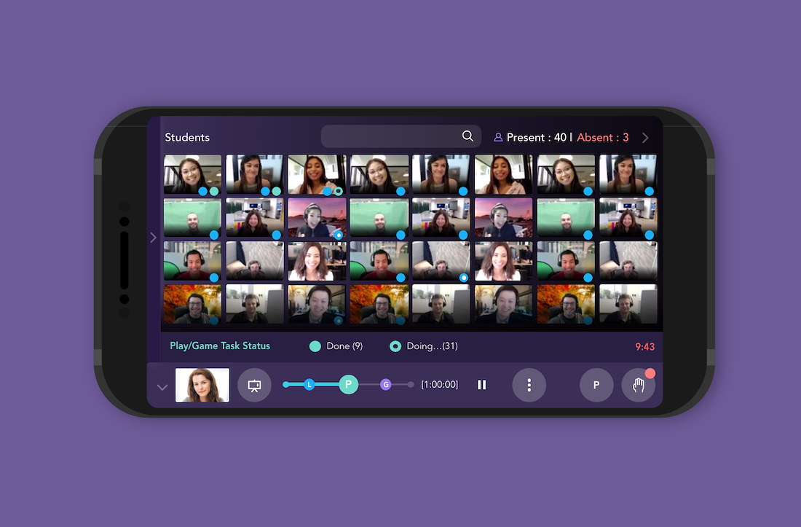This screenshot has width=801, height=527.
Task: Click the 9:43 countdown timer
Action: 644,346
